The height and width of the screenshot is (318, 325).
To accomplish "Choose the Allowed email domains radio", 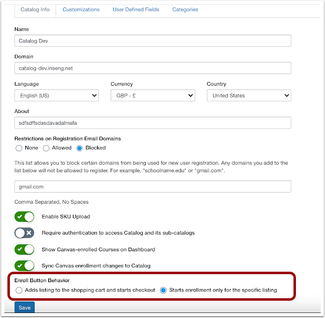I will tap(46, 148).
